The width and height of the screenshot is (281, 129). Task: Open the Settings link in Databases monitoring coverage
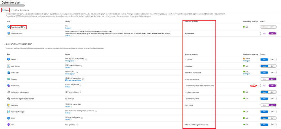pos(246,74)
